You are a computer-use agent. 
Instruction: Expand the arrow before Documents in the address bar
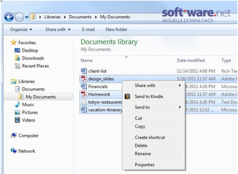coord(65,17)
